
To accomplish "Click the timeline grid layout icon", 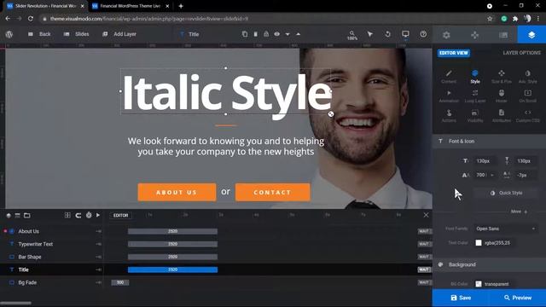I will [67, 215].
